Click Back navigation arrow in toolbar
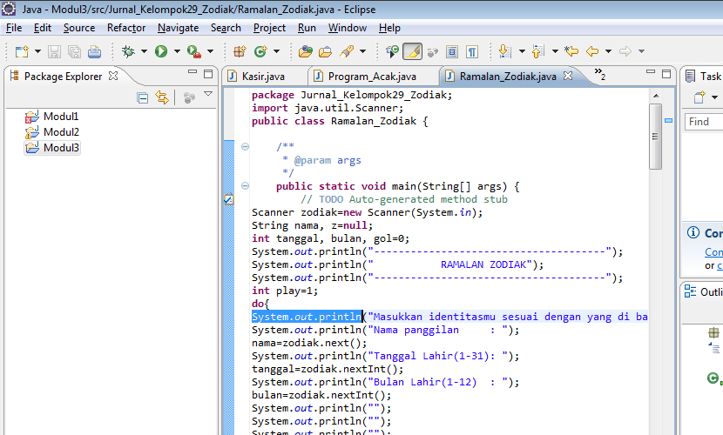Viewport: 723px width, 435px height. 592,52
